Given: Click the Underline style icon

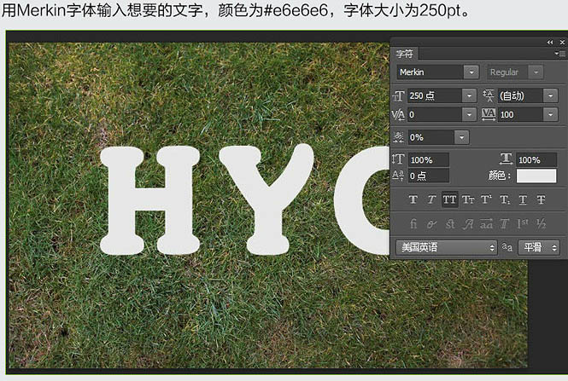Looking at the screenshot, I should click(523, 199).
